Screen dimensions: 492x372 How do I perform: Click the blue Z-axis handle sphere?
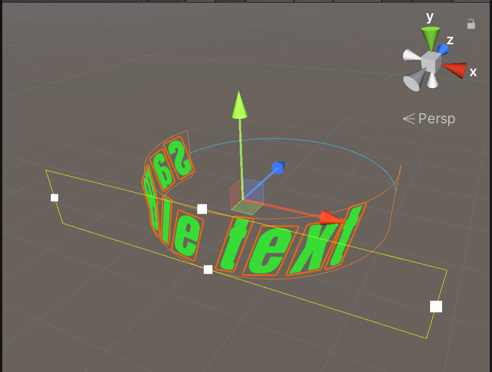tap(278, 168)
